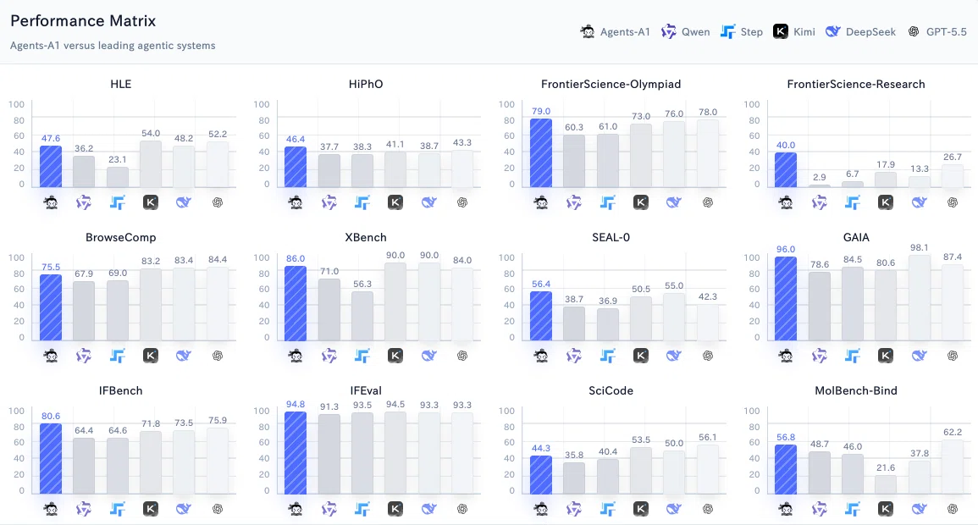Click the 79.0 value in FrontierScience-Olympiad
Screen dimensions: 978x525
pyautogui.click(x=541, y=112)
